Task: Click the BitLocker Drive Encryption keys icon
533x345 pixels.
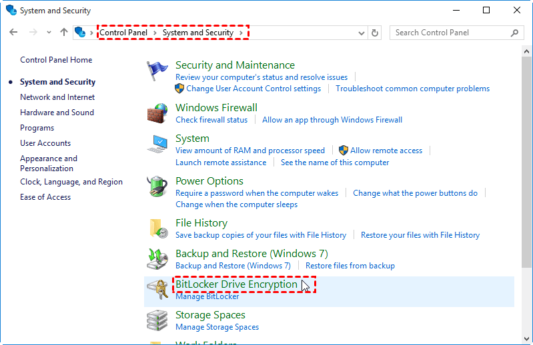Action: point(157,290)
